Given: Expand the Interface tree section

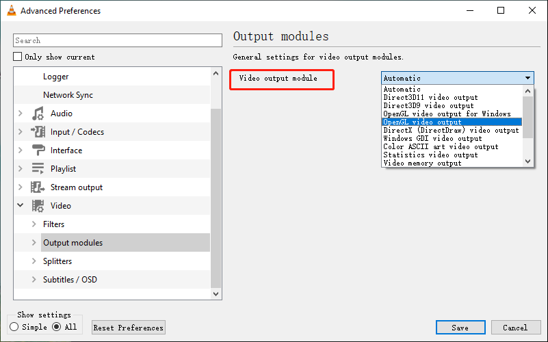Looking at the screenshot, I should click(x=21, y=150).
